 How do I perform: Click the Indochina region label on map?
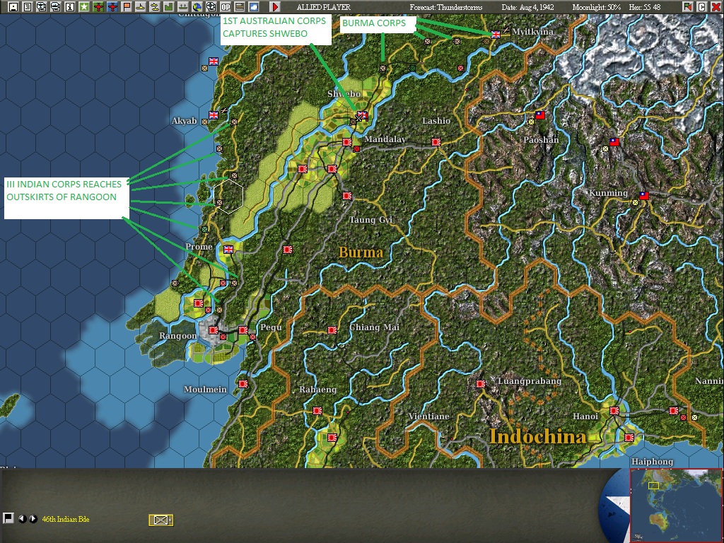point(538,436)
